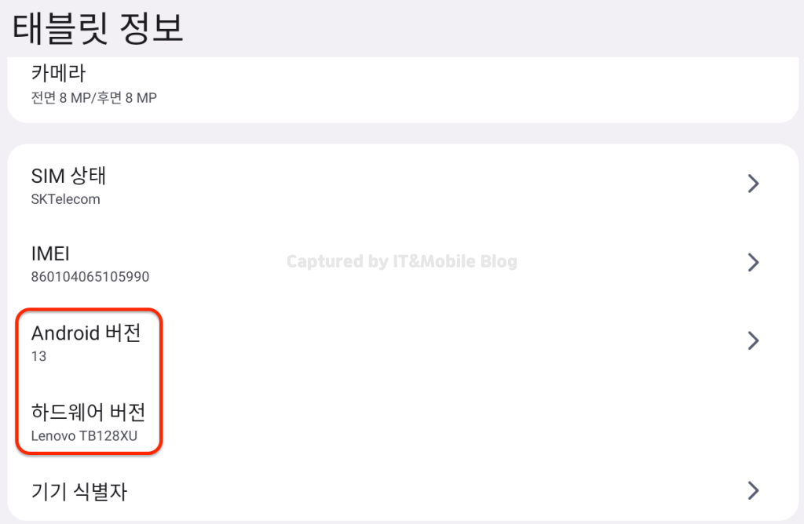This screenshot has height=524, width=804.
Task: Open 기기 식별자 chevron arrow
Action: pyautogui.click(x=753, y=491)
